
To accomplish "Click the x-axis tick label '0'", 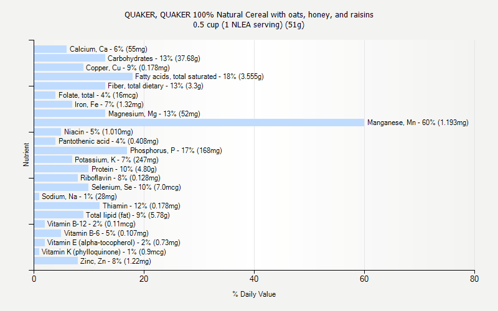I will point(34,279).
